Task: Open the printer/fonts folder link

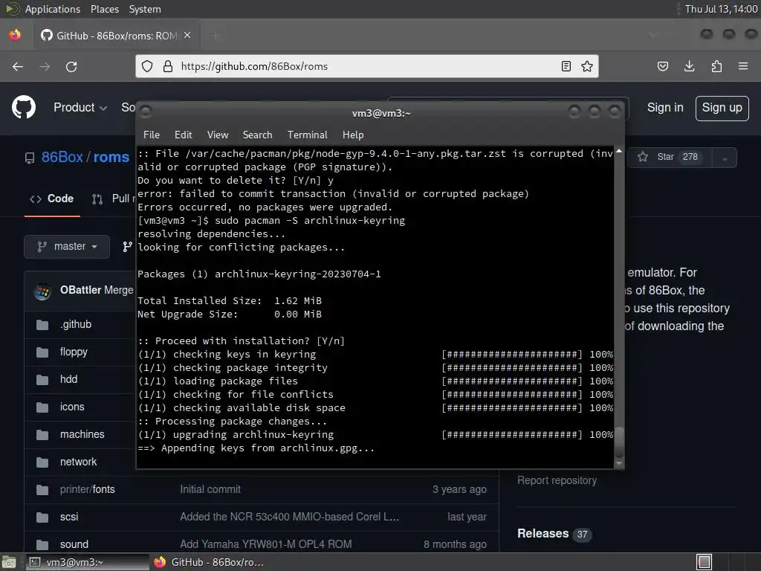Action: click(88, 489)
